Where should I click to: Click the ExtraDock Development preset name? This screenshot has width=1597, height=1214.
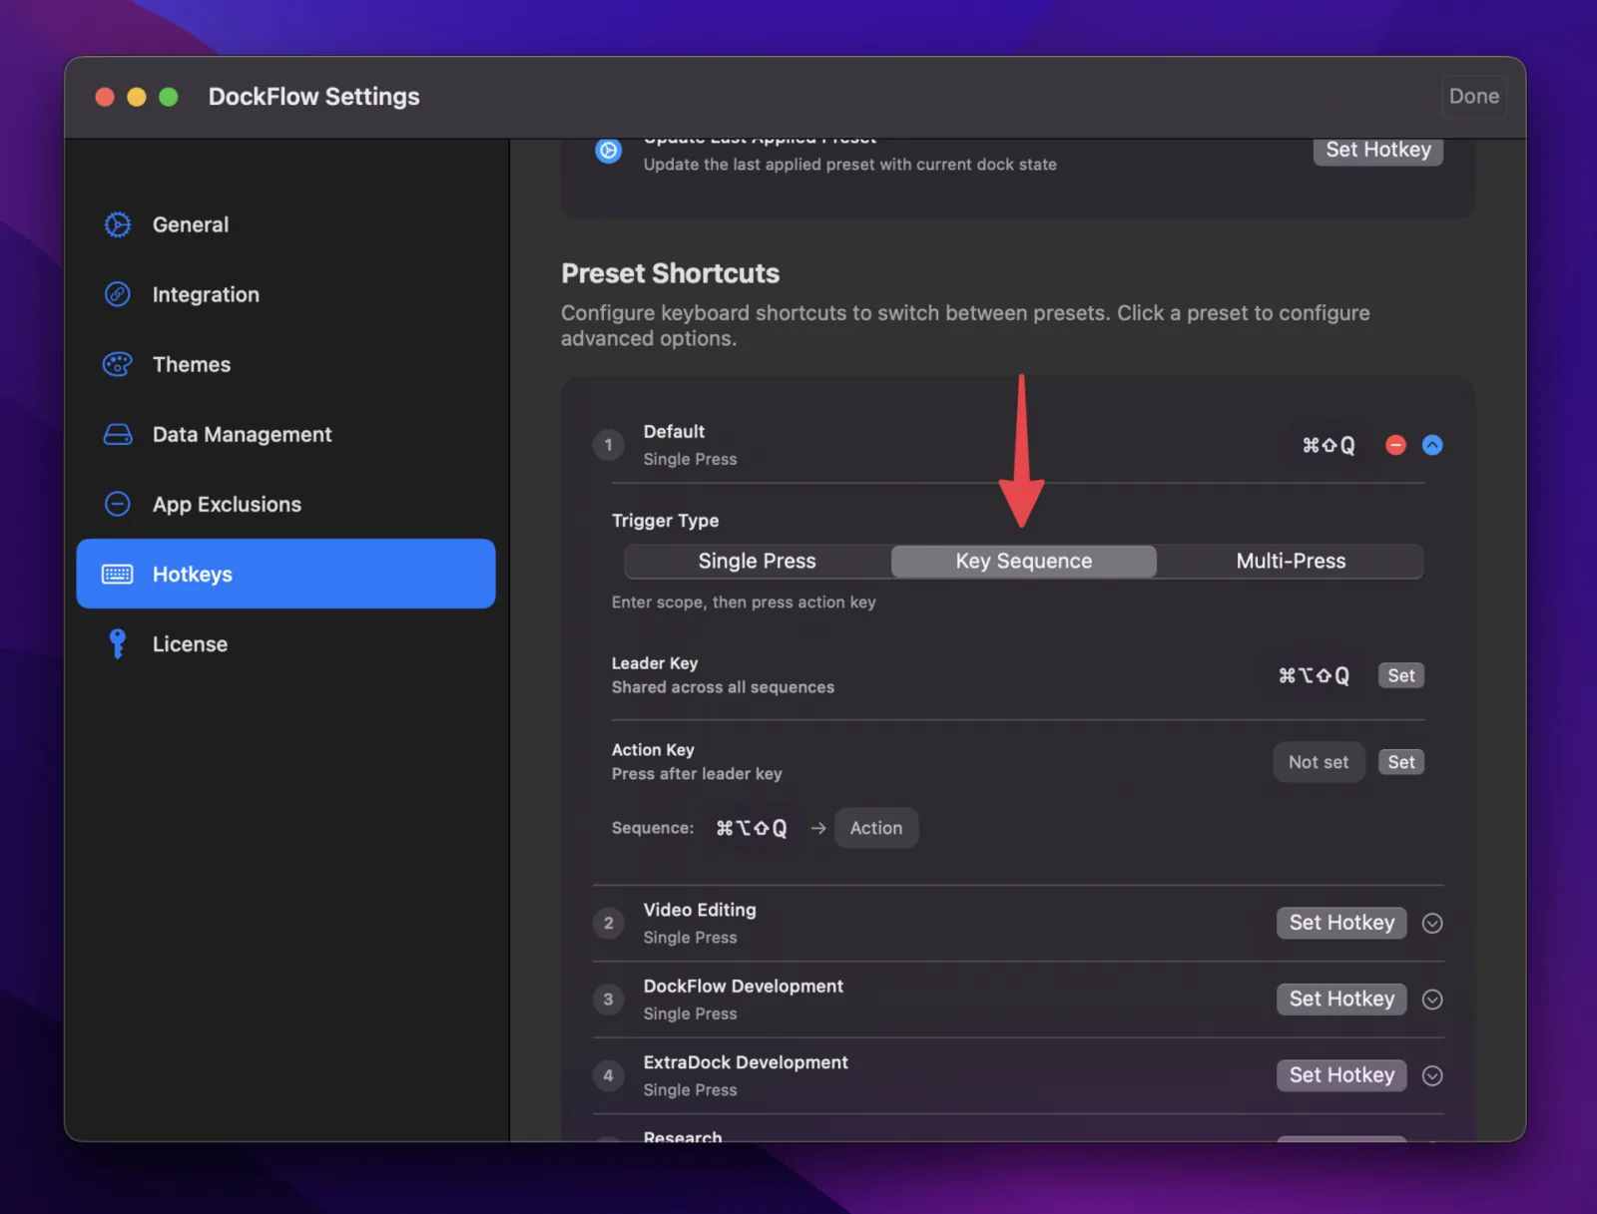(746, 1062)
